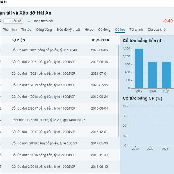The image size is (174, 174).
Task: Click the date 2021-07-01
Action: (x=99, y=73)
